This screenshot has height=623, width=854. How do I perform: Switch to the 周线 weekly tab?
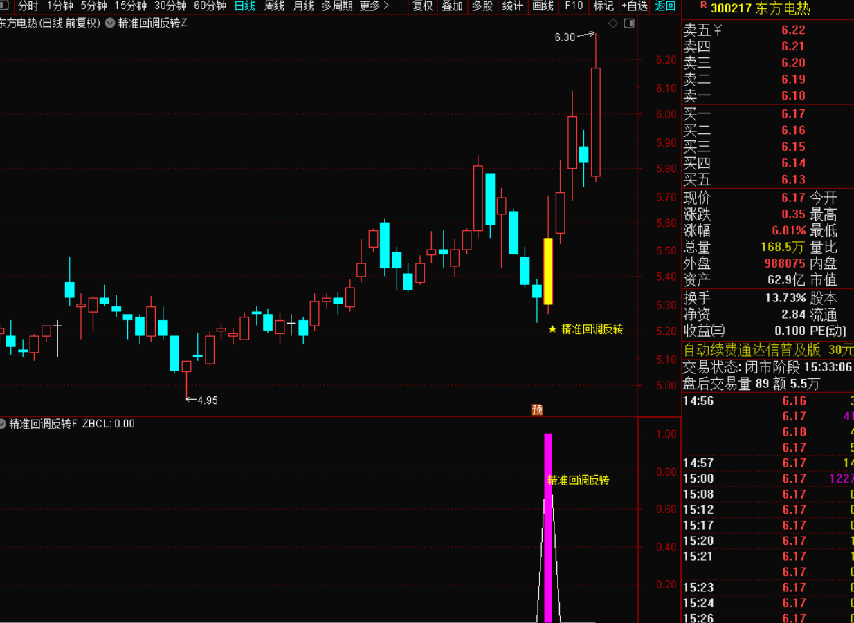click(x=274, y=6)
